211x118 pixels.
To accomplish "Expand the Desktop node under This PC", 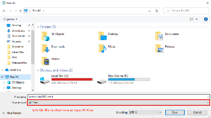I will (x=4, y=88).
